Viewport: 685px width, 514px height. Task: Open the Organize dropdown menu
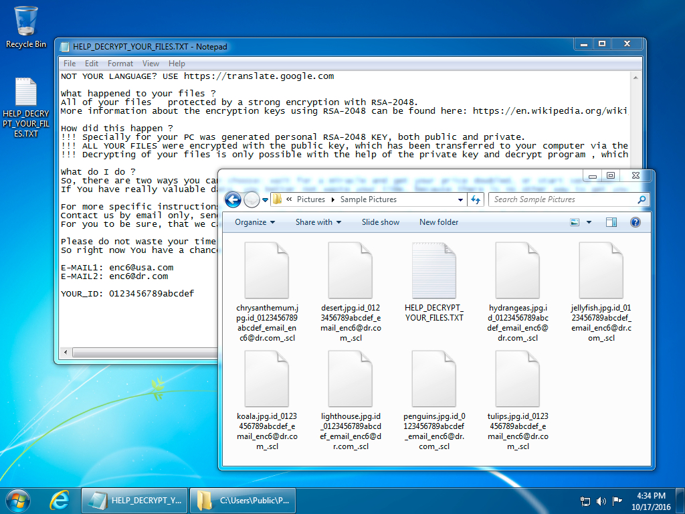255,222
